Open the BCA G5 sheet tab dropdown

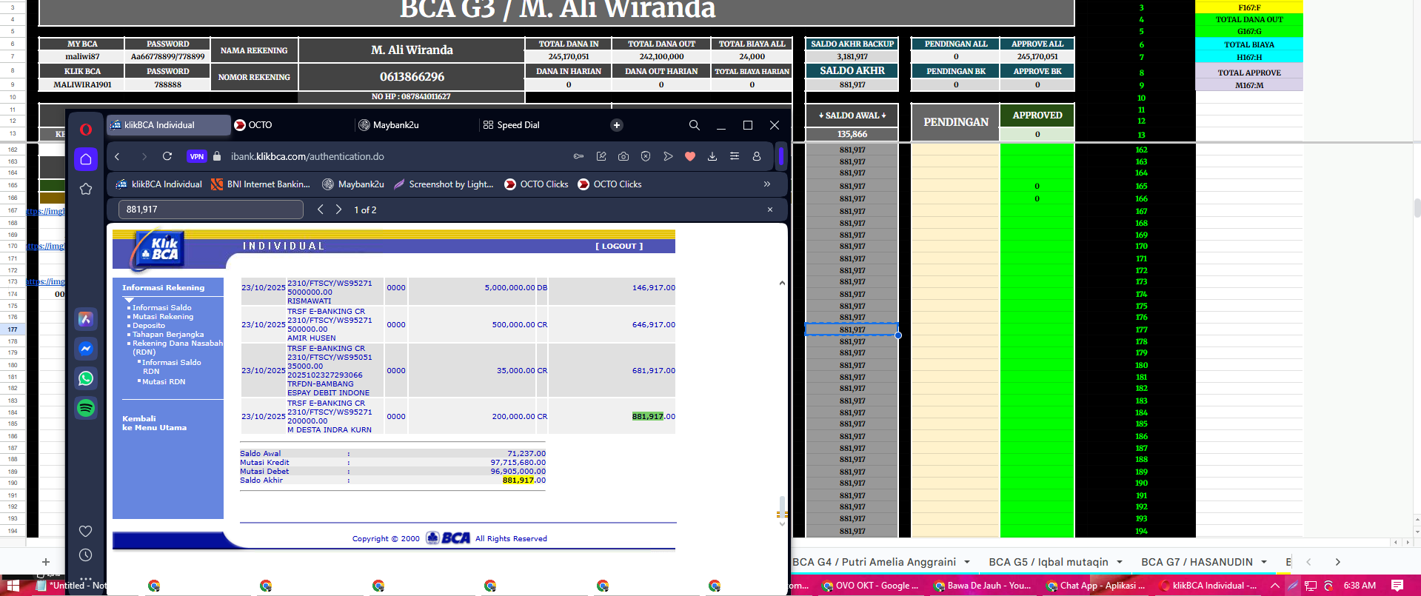coord(1119,562)
